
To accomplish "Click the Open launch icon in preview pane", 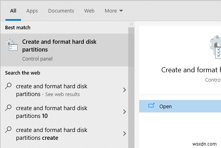I will click(151, 105).
